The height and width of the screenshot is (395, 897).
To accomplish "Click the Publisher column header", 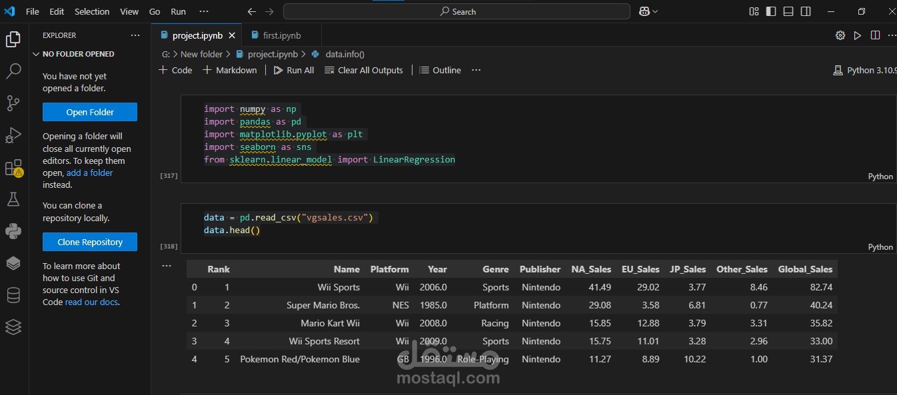I will 540,269.
